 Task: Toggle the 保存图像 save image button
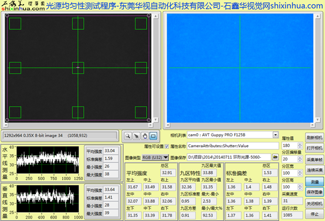pos(315,192)
